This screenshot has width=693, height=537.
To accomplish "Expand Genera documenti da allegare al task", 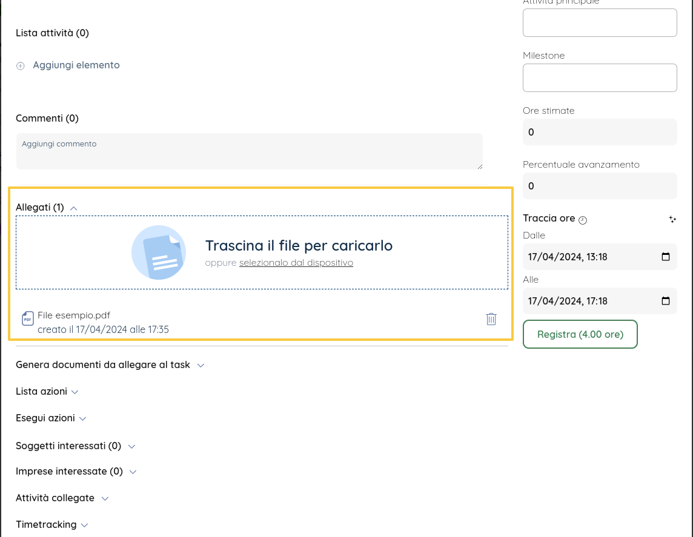I will (201, 366).
